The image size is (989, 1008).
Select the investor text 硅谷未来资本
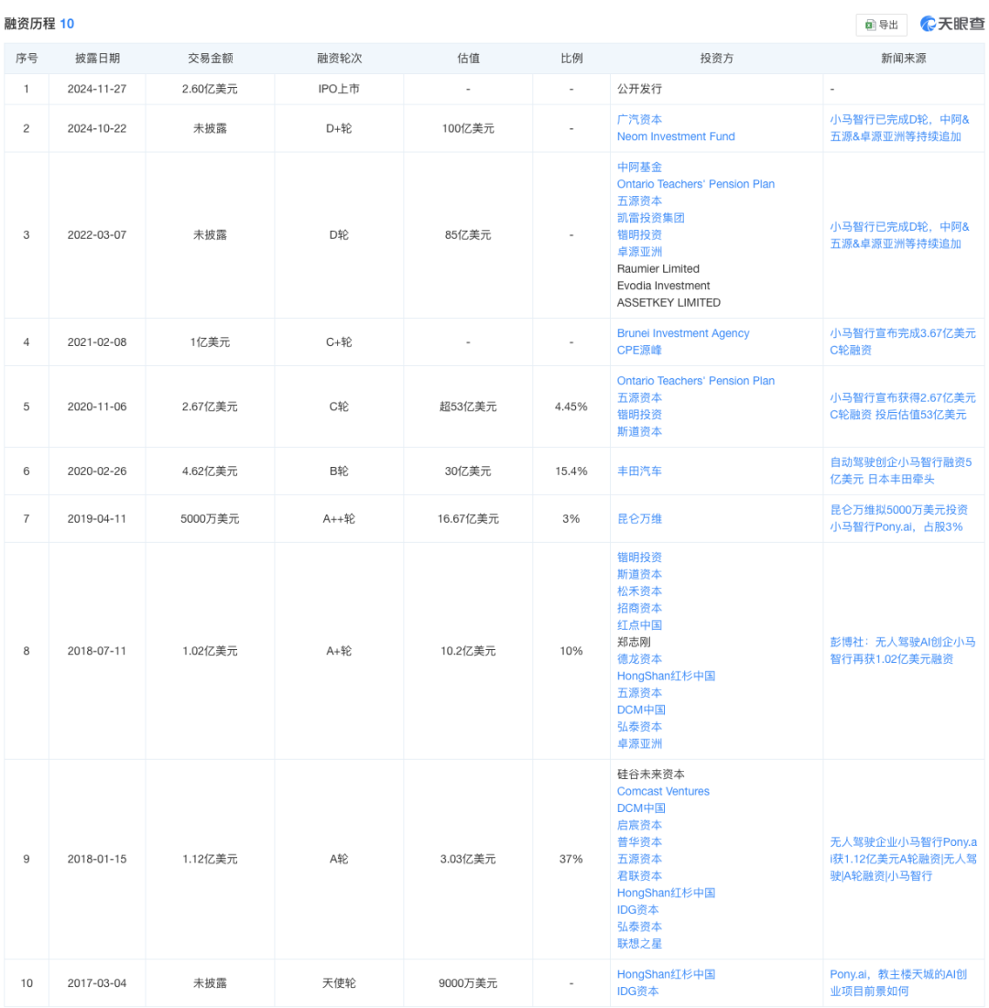tap(651, 775)
